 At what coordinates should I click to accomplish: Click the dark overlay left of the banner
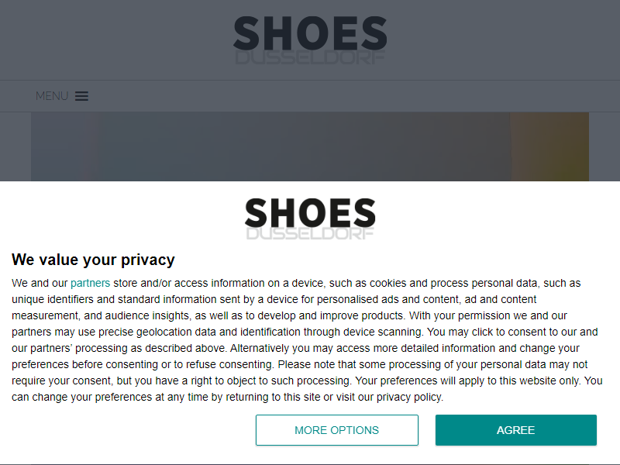(15, 146)
